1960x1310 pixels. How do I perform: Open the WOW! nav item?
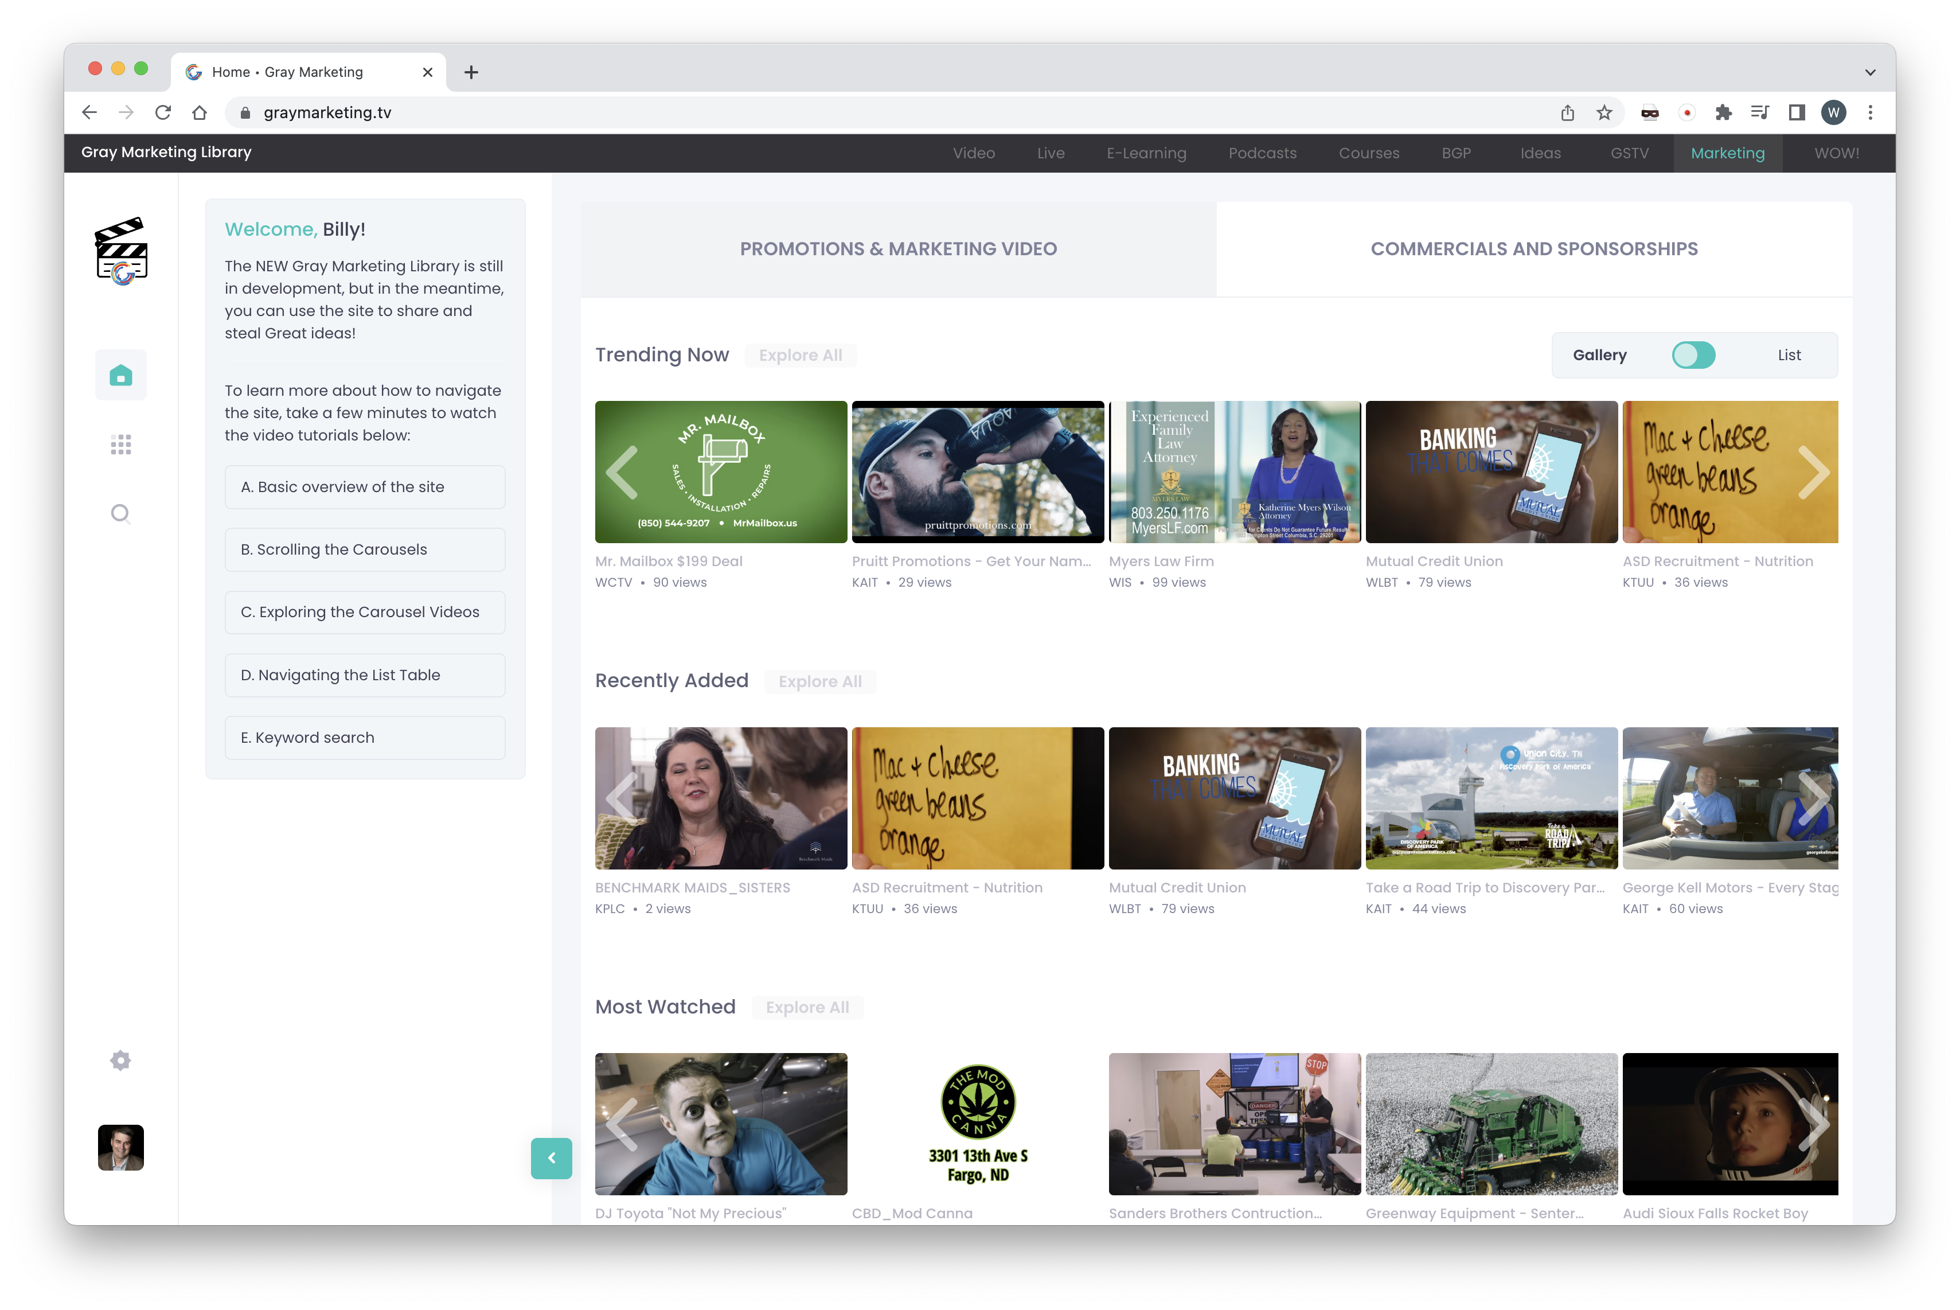[1836, 153]
